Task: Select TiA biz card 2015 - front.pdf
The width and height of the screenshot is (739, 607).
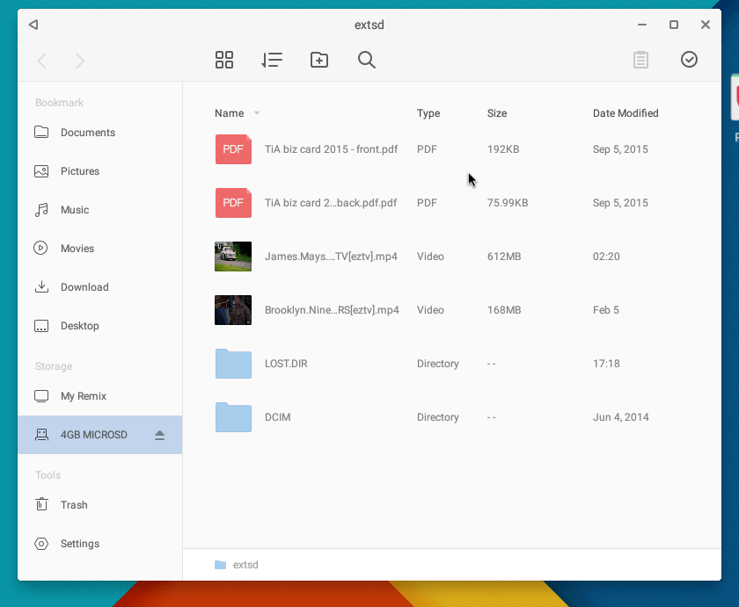Action: 331,149
